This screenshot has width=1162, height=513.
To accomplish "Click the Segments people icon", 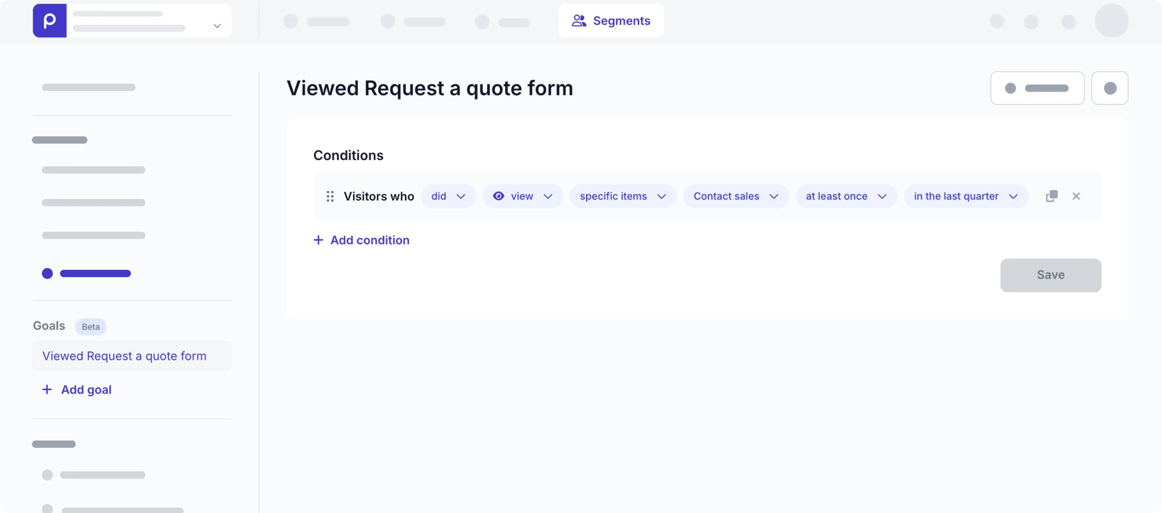I will pyautogui.click(x=579, y=21).
